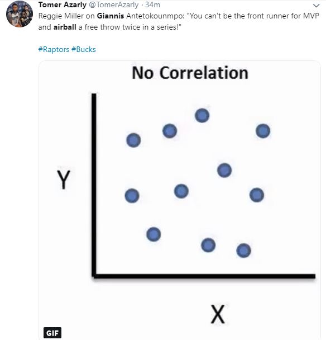
Task: Open the #Bucks hashtag
Action: click(84, 49)
